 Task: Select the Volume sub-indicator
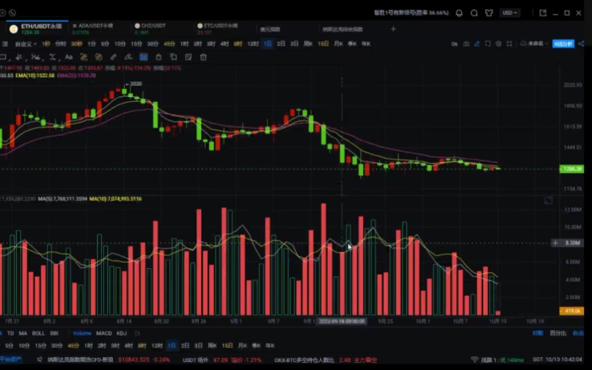[x=82, y=333]
